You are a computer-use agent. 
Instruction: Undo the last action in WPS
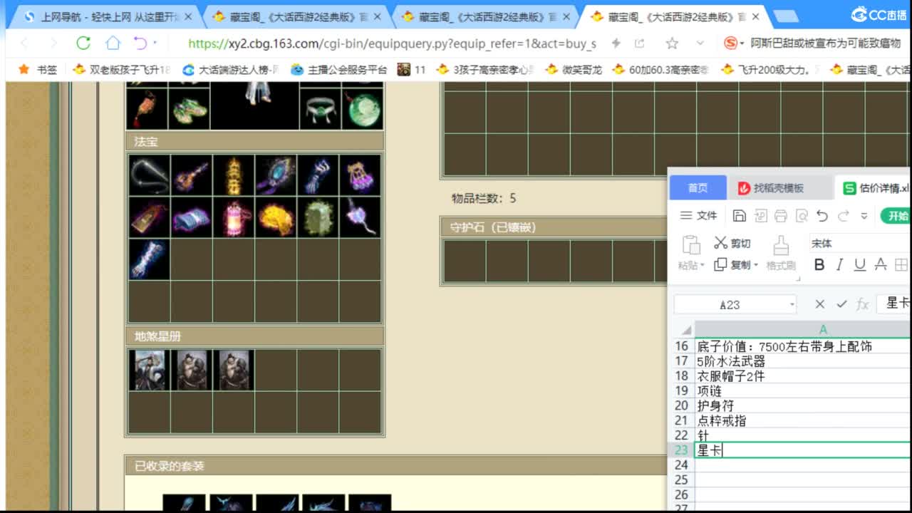[x=822, y=215]
